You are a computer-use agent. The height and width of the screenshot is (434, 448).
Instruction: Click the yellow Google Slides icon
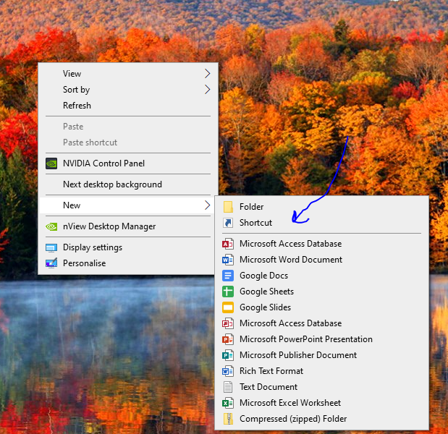tap(228, 307)
